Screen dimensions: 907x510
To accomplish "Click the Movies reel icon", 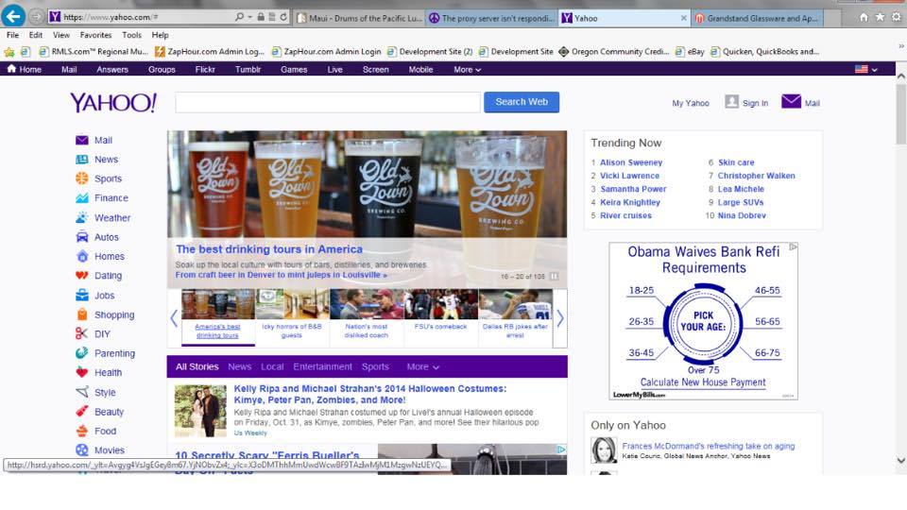I will (81, 450).
